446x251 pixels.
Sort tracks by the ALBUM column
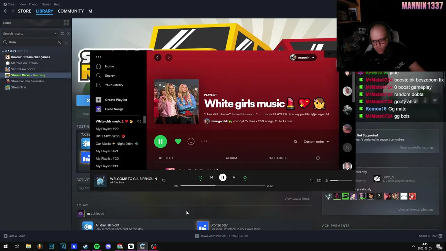pos(231,158)
